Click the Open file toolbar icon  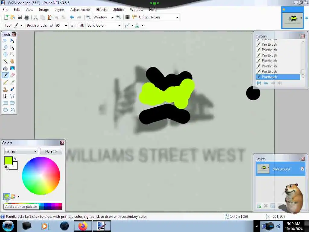pyautogui.click(x=13, y=17)
